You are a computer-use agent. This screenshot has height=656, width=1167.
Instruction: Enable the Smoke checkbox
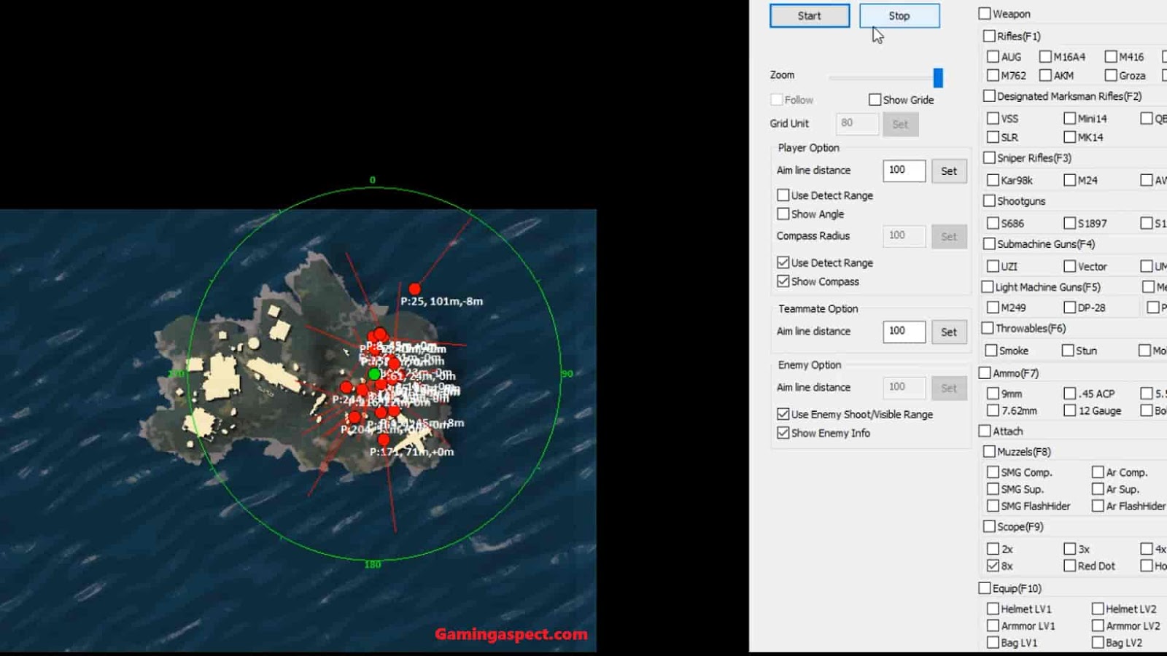coord(991,351)
